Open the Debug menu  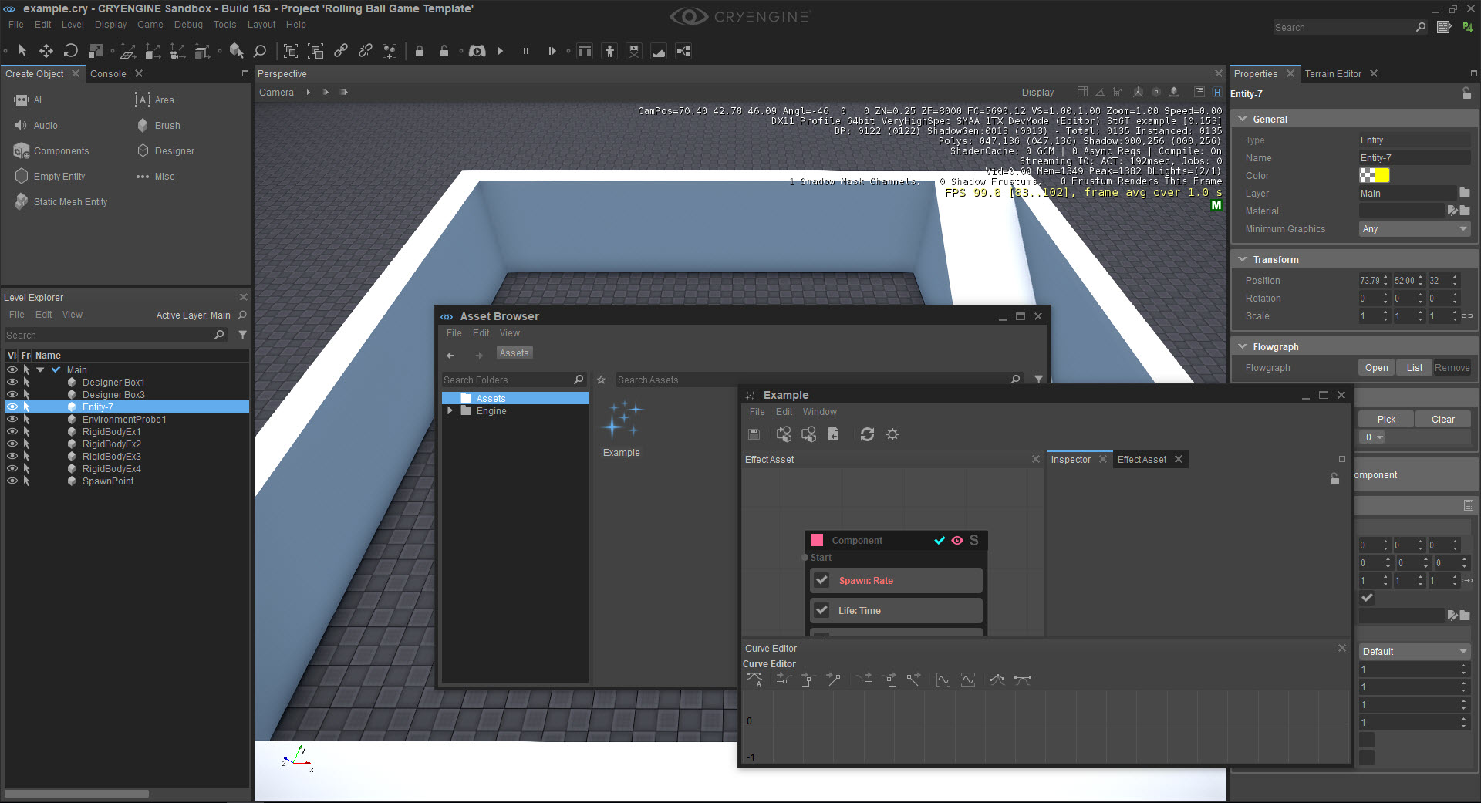[188, 25]
